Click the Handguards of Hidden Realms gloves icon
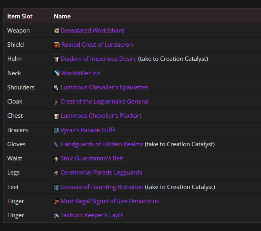Screen dimensions: 261x231 tap(56, 144)
